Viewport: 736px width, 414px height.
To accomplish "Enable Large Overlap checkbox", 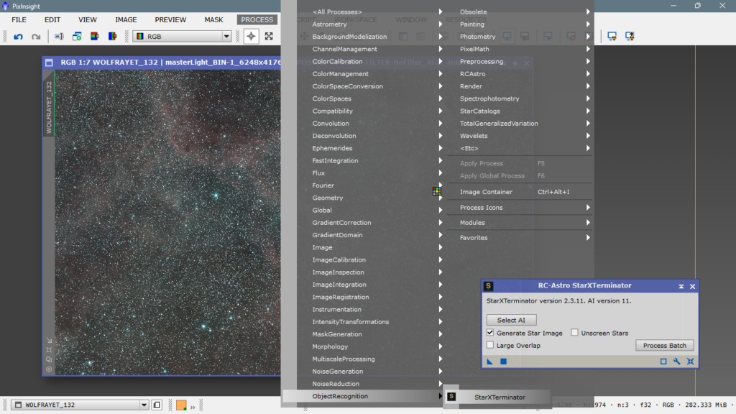I will 490,345.
